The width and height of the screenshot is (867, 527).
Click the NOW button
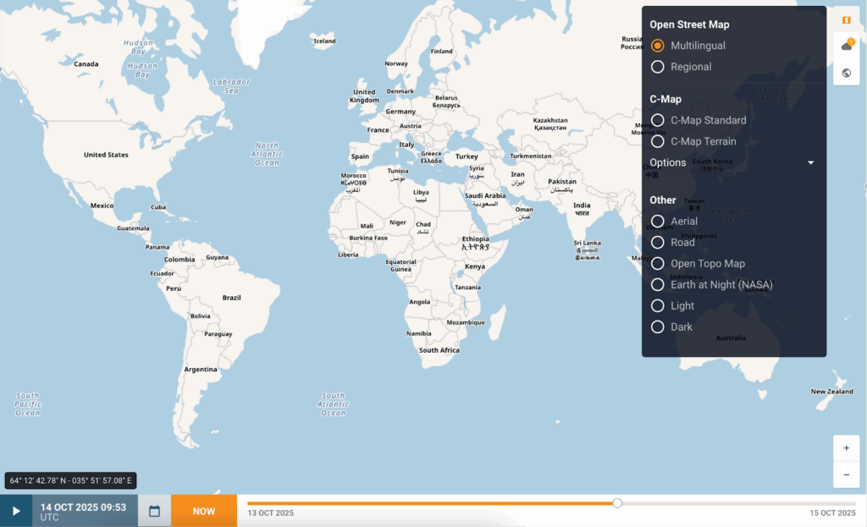(203, 511)
